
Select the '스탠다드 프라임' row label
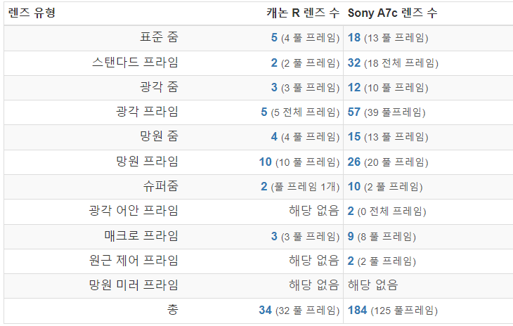click(x=135, y=62)
